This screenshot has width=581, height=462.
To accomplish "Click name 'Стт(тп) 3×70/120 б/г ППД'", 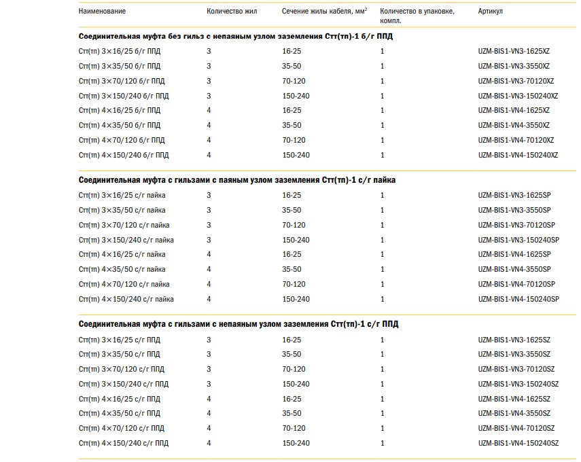I will click(122, 81).
